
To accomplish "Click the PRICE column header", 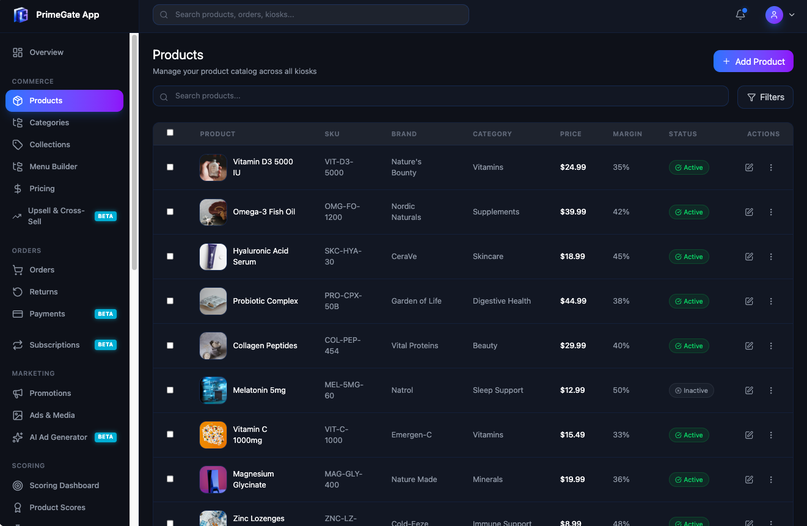I will pyautogui.click(x=571, y=134).
